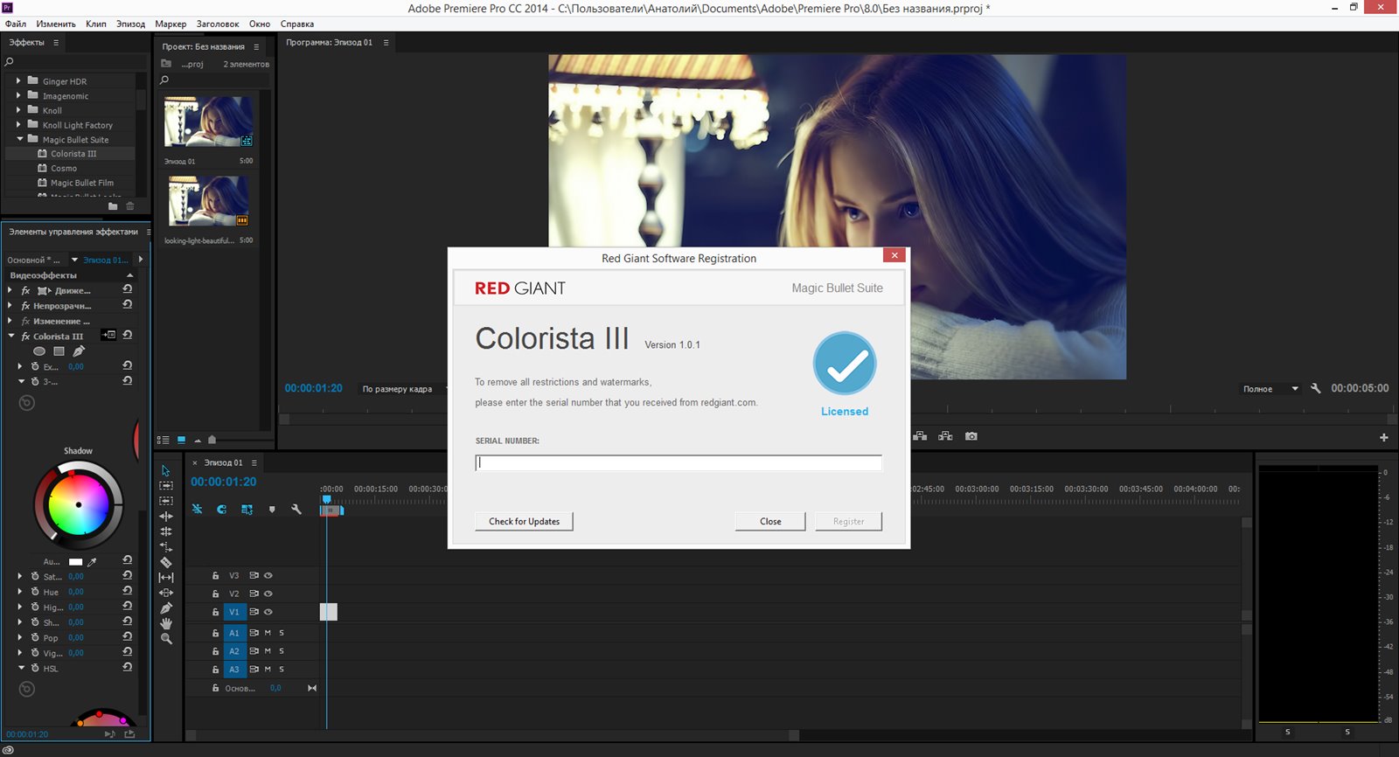Reset the Colorista III effect
Screen dimensions: 1399x757
pyautogui.click(x=128, y=336)
